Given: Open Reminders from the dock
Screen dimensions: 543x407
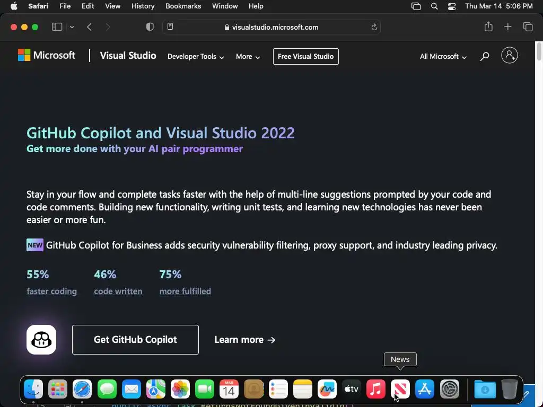Looking at the screenshot, I should (278, 389).
